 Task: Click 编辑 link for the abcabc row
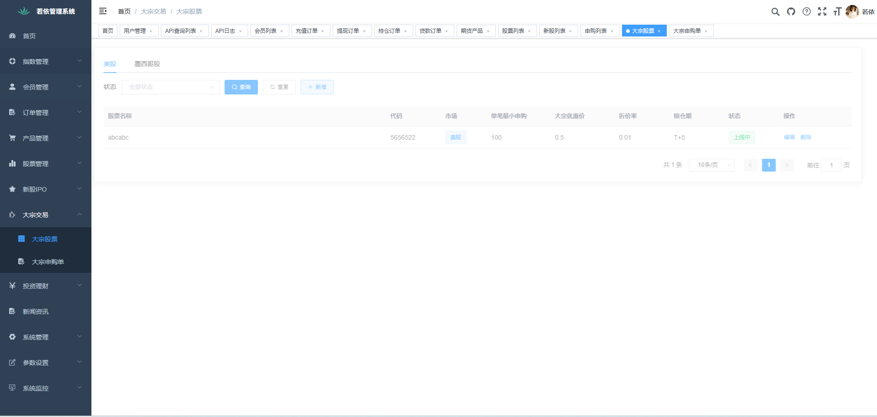tap(789, 137)
